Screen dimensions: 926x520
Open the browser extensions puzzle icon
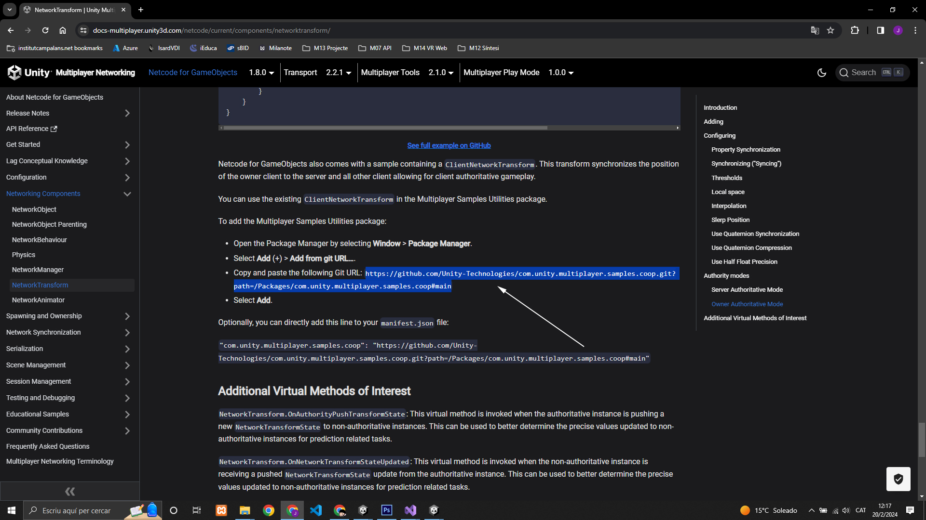[x=855, y=30]
